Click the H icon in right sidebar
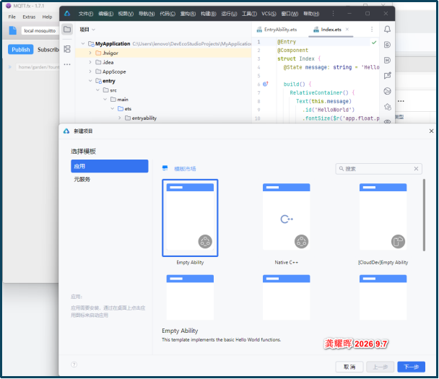The height and width of the screenshot is (379, 439). 387,60
